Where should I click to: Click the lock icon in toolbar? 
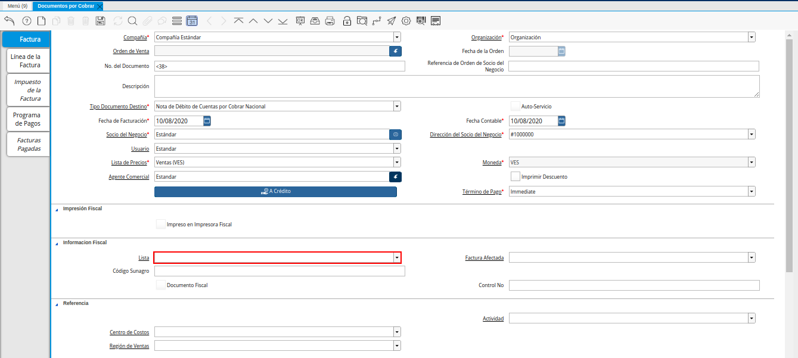click(347, 21)
